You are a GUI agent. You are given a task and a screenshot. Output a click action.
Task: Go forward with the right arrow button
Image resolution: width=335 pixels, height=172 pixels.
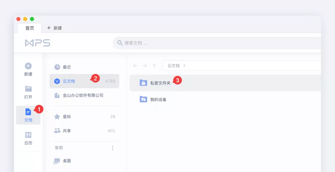coord(145,66)
